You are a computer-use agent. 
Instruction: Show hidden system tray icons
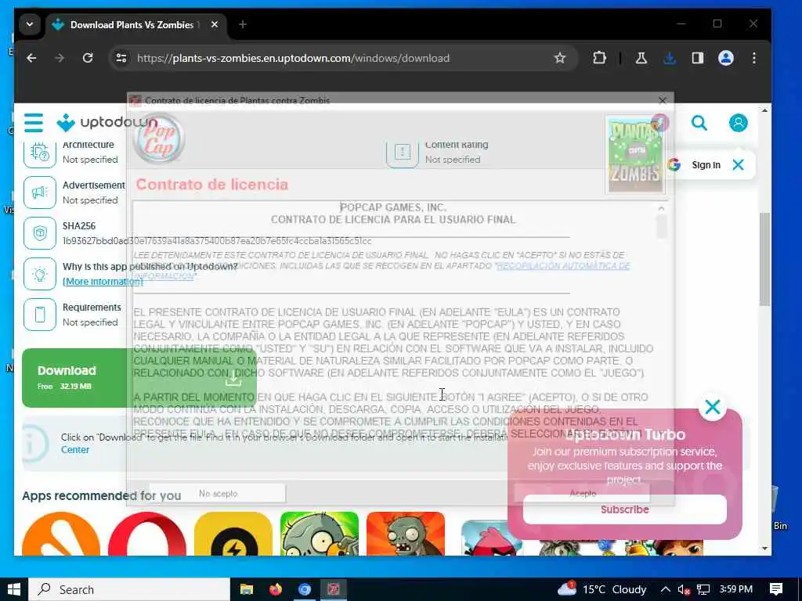(665, 589)
